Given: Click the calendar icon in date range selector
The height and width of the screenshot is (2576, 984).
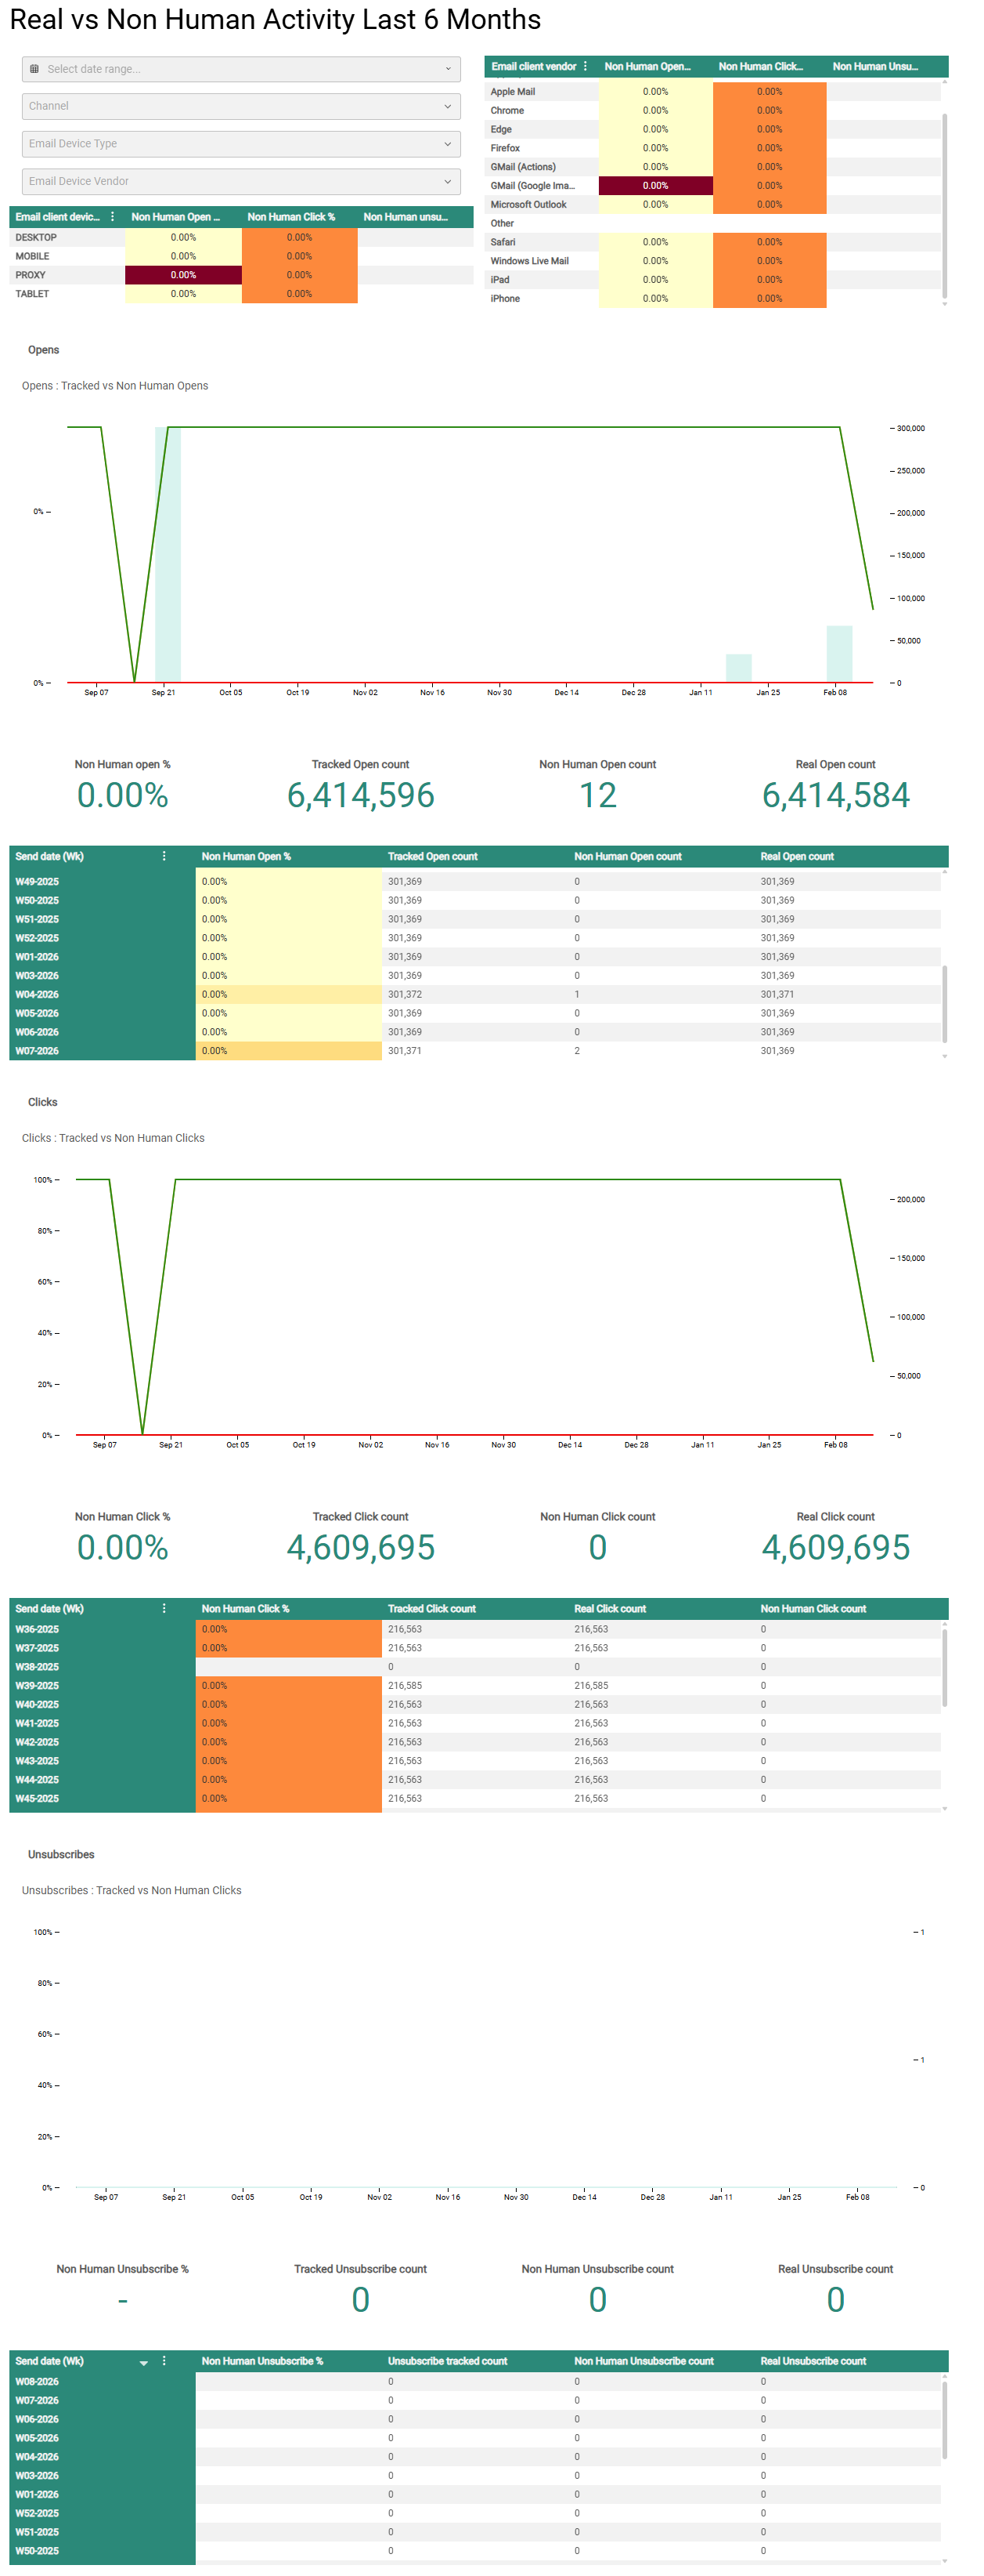Looking at the screenshot, I should (x=35, y=69).
